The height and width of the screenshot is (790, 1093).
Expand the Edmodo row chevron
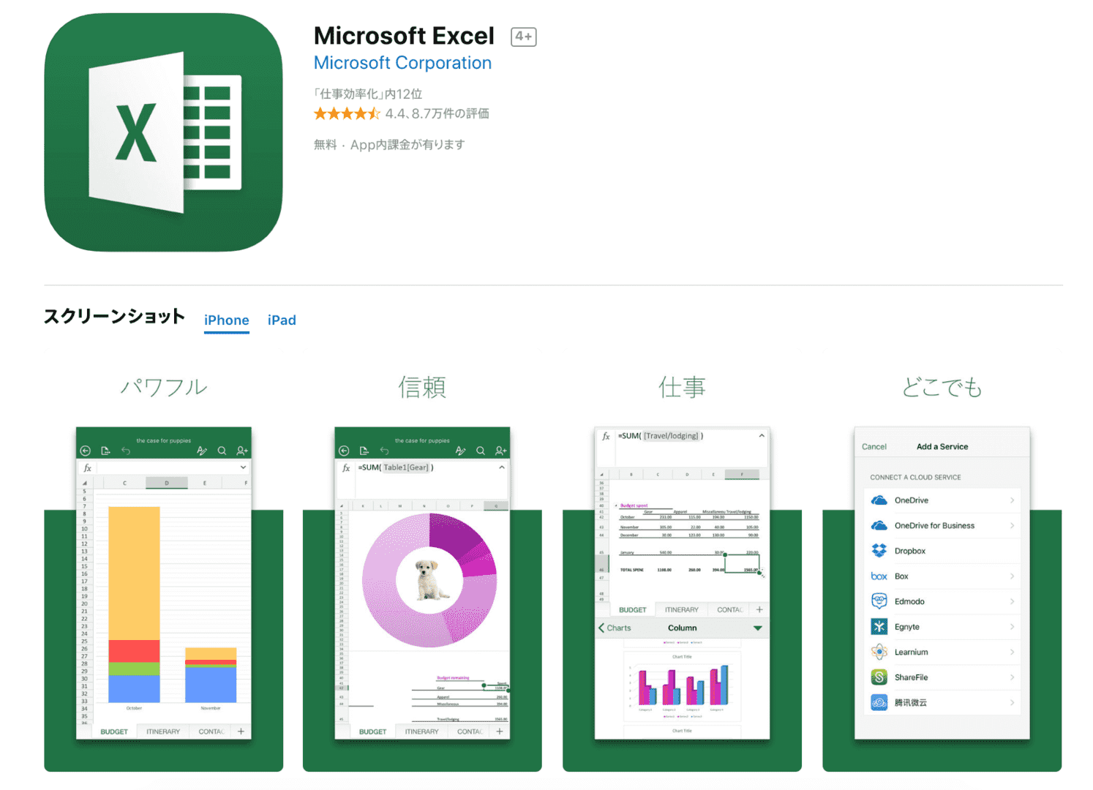(x=1013, y=601)
